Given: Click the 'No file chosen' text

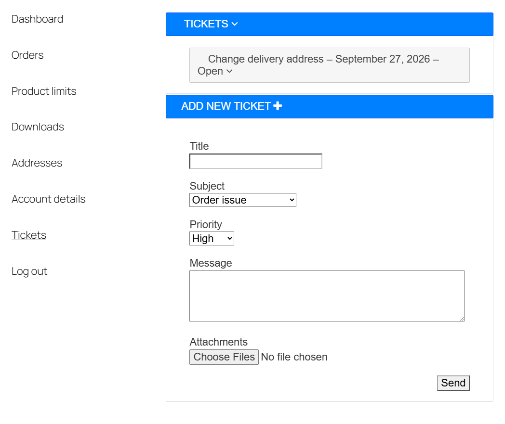Looking at the screenshot, I should point(294,357).
